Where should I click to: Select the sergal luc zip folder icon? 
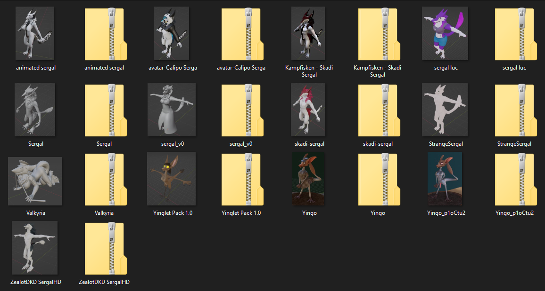(516, 34)
